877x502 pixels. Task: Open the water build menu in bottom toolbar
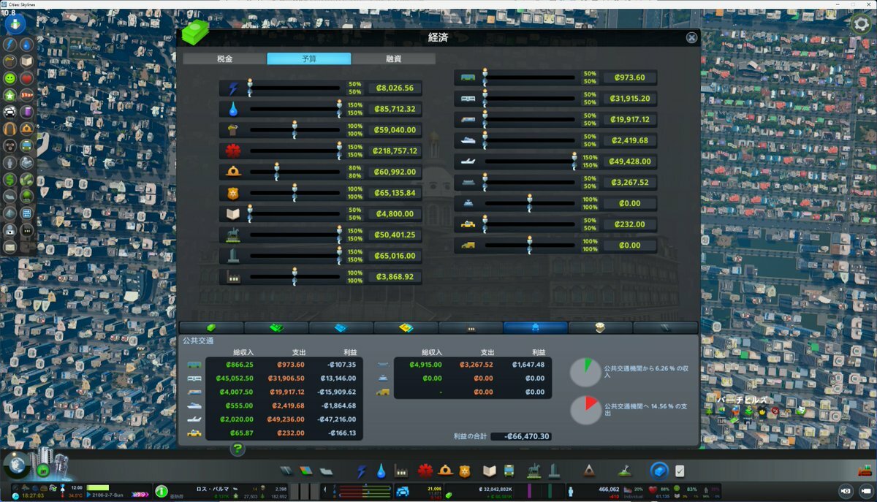381,471
